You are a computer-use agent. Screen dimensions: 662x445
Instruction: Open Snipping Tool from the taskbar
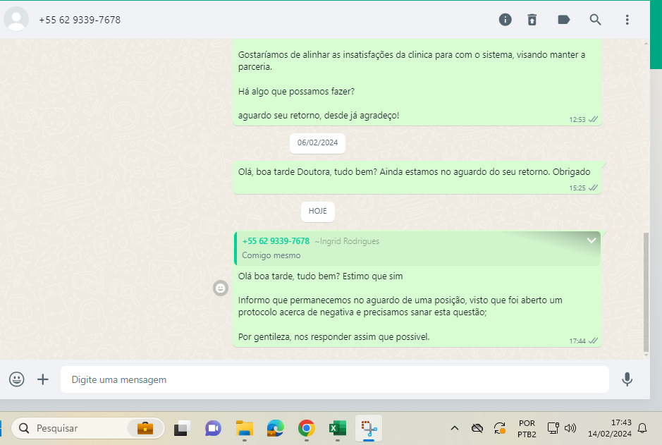click(x=369, y=428)
